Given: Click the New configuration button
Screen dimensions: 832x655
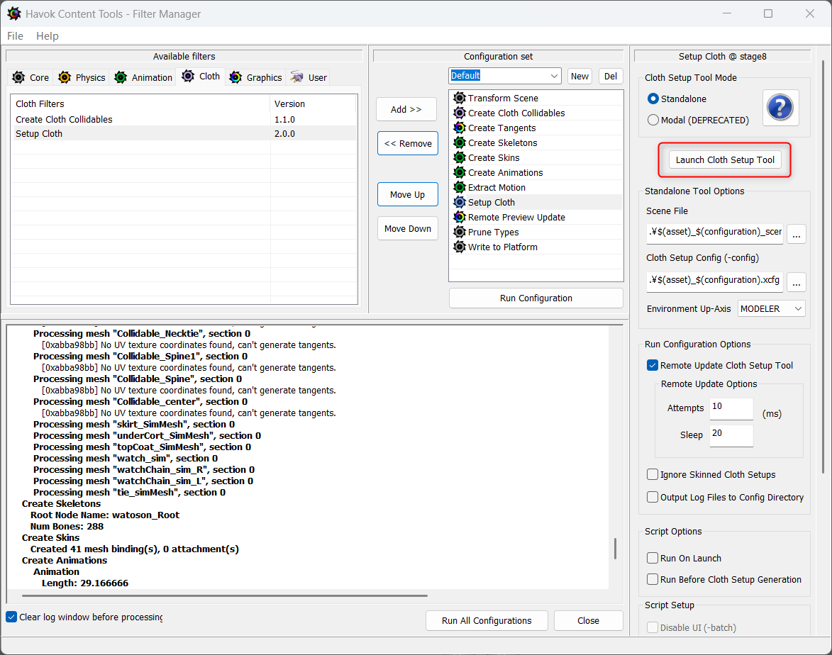Looking at the screenshot, I should pyautogui.click(x=579, y=76).
